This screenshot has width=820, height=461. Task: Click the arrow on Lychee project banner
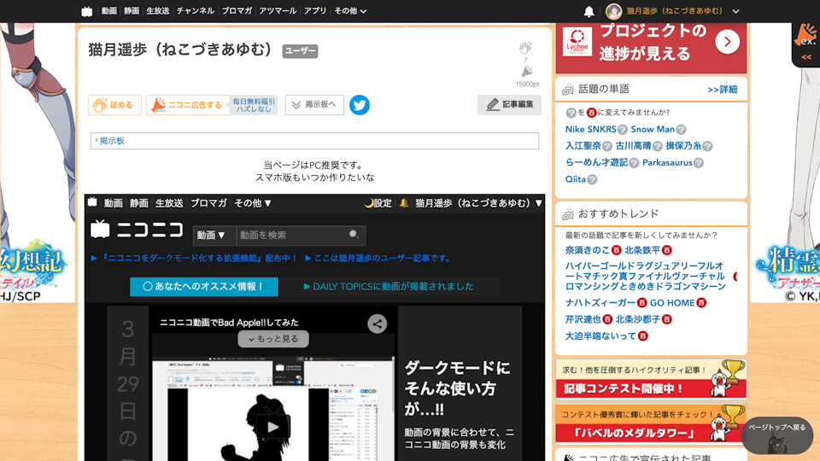[x=727, y=41]
